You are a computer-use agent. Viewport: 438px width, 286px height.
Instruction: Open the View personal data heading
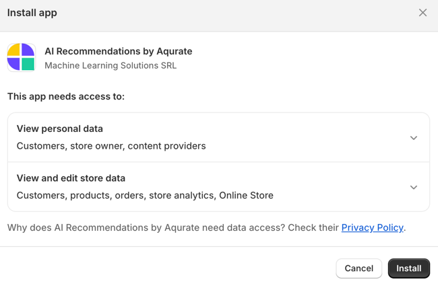[x=60, y=129]
